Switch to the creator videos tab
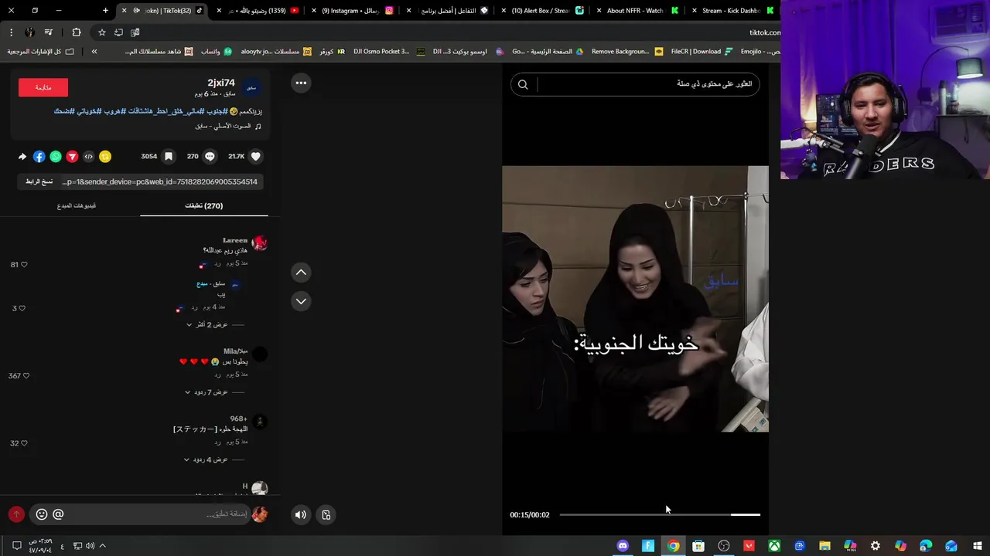This screenshot has height=556, width=990. [77, 205]
